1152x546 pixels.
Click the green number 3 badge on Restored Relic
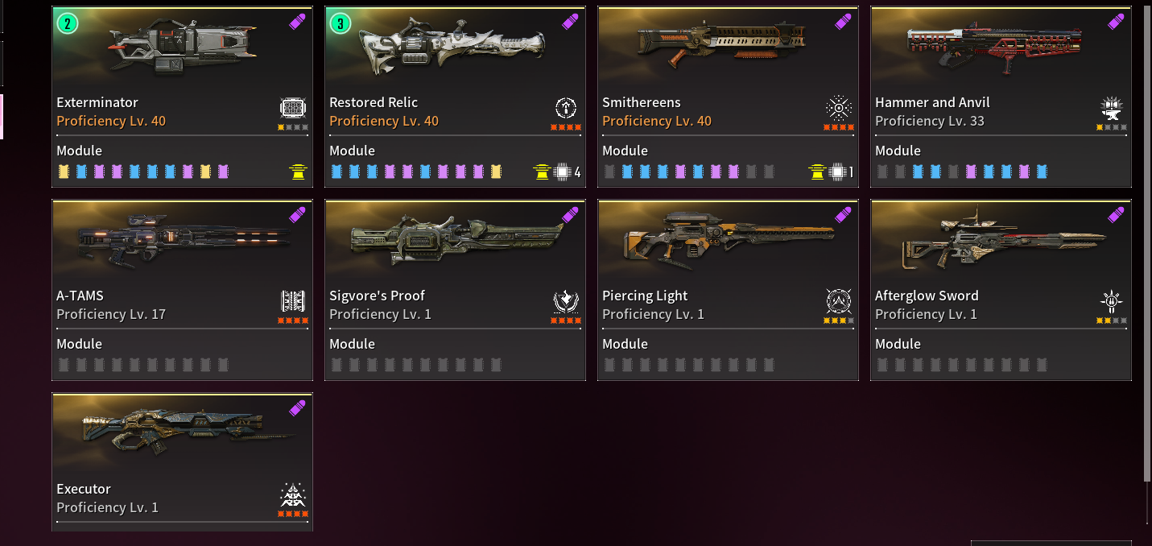click(x=341, y=23)
